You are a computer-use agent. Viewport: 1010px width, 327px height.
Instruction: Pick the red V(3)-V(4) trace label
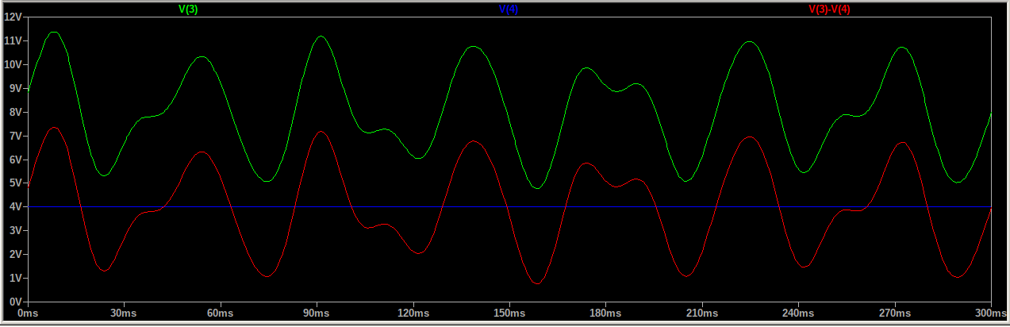[829, 10]
